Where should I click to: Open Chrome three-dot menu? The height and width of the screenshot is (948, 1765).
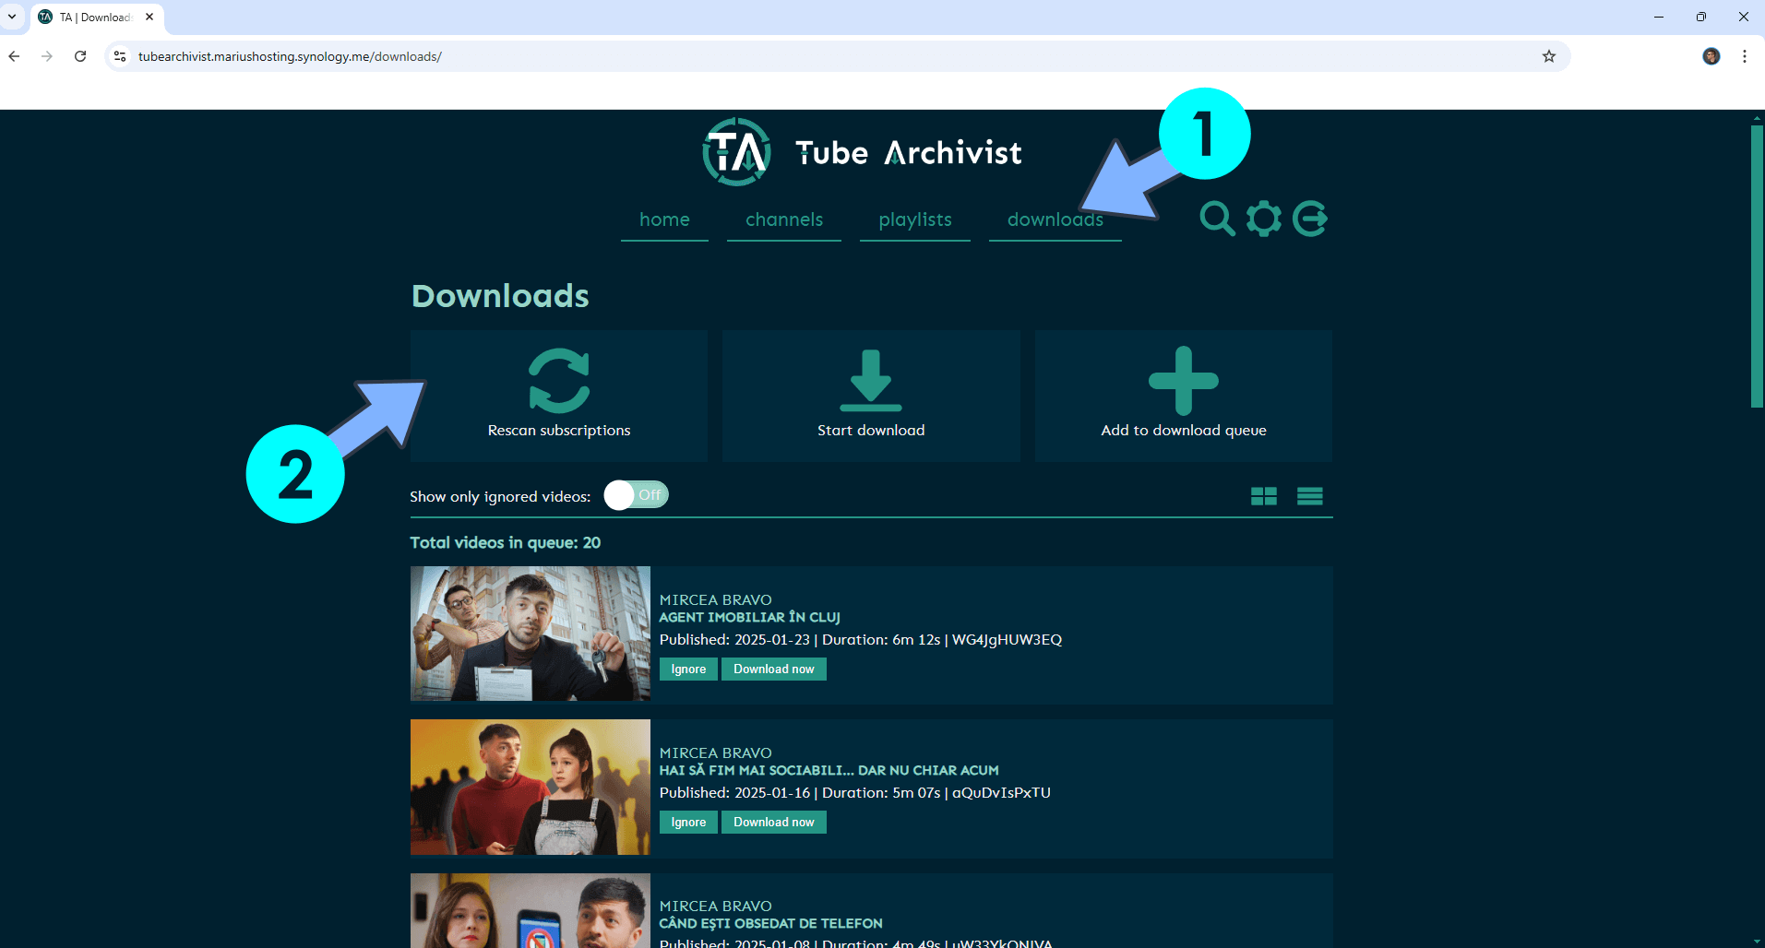pos(1745,56)
